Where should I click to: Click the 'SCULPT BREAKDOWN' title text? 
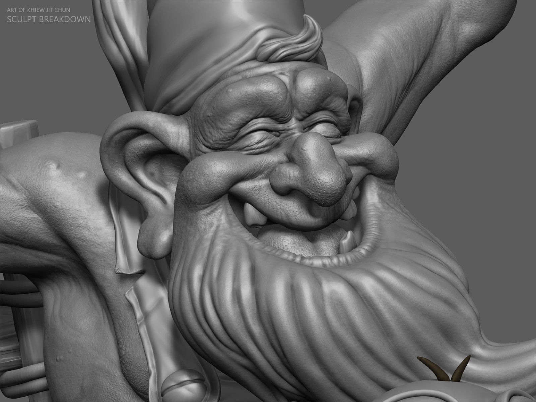[x=49, y=19]
